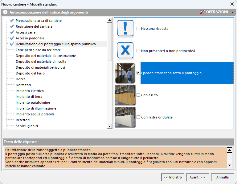
Task: Click the 'Con assito' scaffolding image
Action: [125, 95]
